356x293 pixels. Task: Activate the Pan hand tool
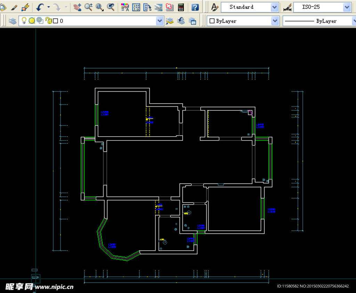tap(78, 8)
